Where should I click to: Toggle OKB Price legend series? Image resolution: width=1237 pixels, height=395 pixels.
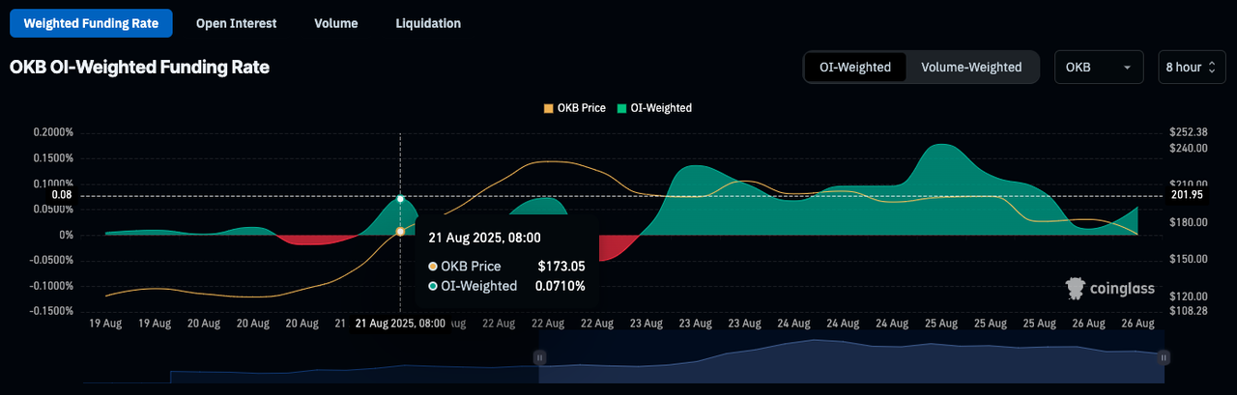click(575, 108)
